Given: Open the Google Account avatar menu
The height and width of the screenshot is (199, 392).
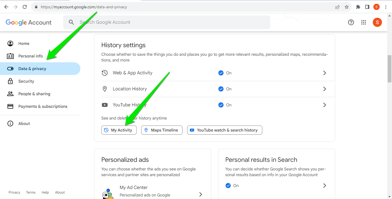Looking at the screenshot, I should [x=377, y=22].
